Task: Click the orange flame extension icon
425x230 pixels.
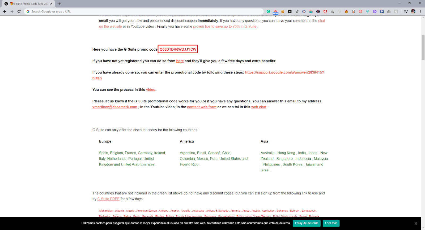Action: point(346,11)
